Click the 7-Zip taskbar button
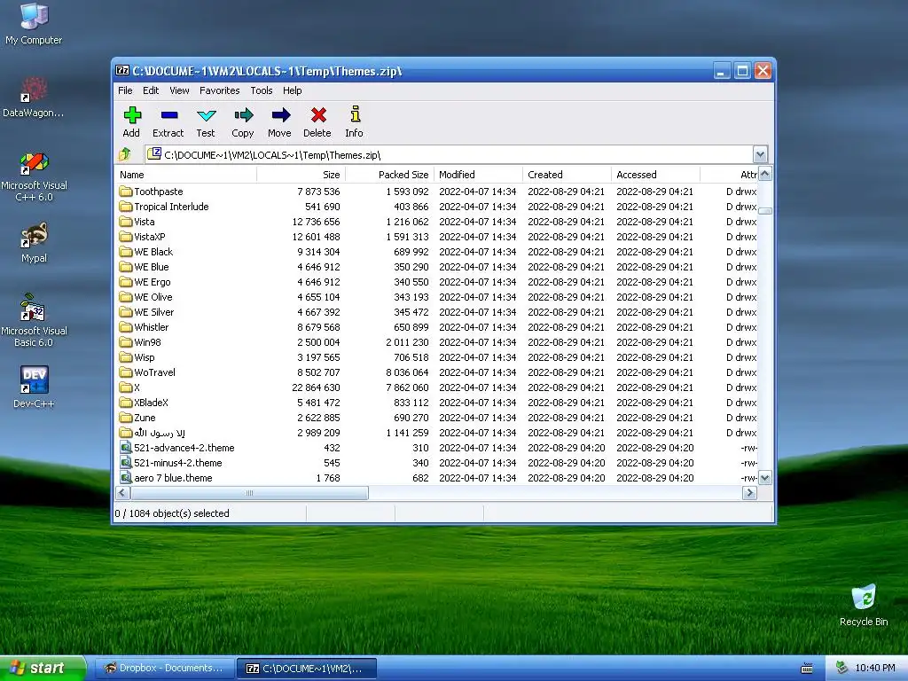908x681 pixels. point(307,668)
